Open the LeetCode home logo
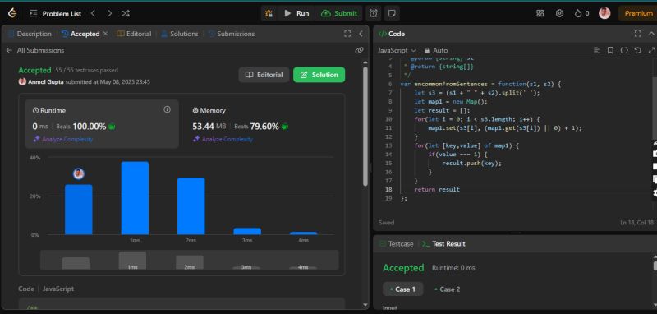This screenshot has height=314, width=657. (12, 13)
